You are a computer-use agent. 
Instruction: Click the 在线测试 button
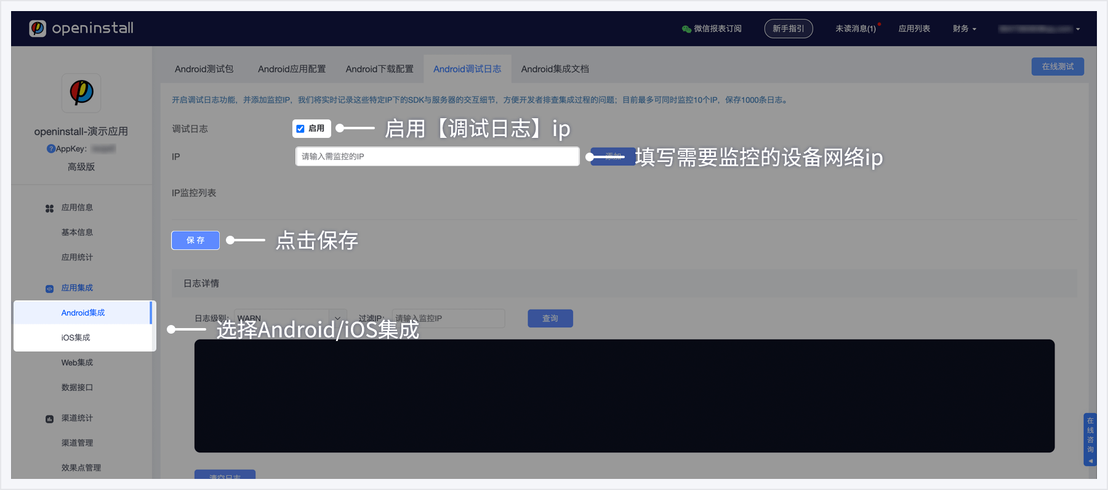click(x=1058, y=66)
